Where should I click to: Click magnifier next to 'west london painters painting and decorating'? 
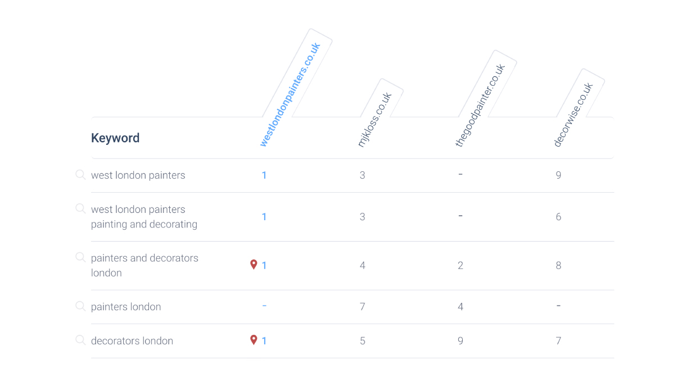pyautogui.click(x=80, y=209)
